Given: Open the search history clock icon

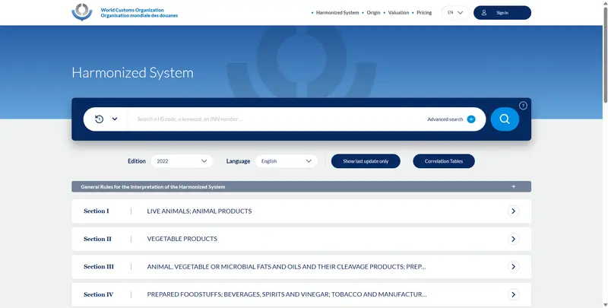Looking at the screenshot, I should (x=99, y=119).
